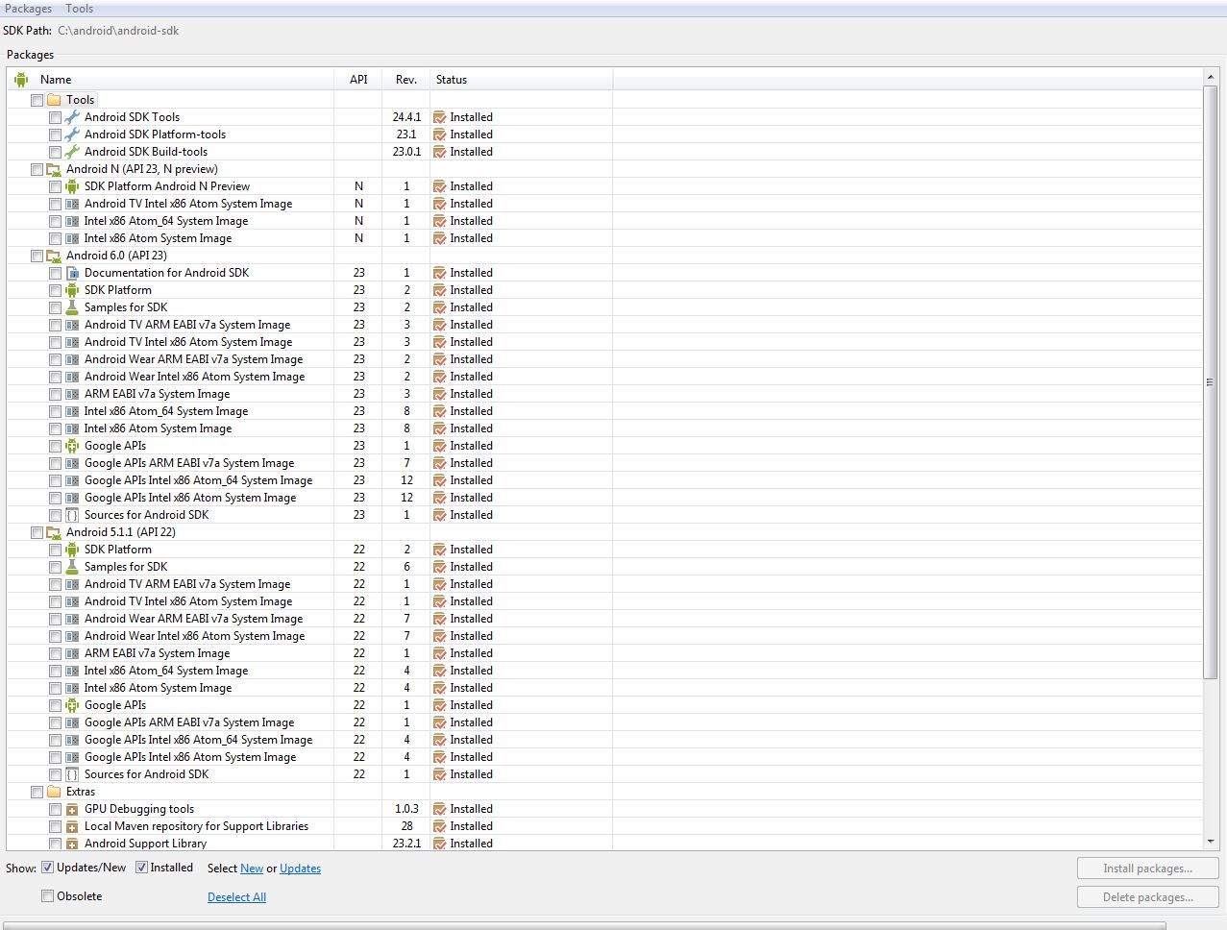Click the wrench icon for Android SDK Platform-tools
1227x930 pixels.
click(x=72, y=135)
